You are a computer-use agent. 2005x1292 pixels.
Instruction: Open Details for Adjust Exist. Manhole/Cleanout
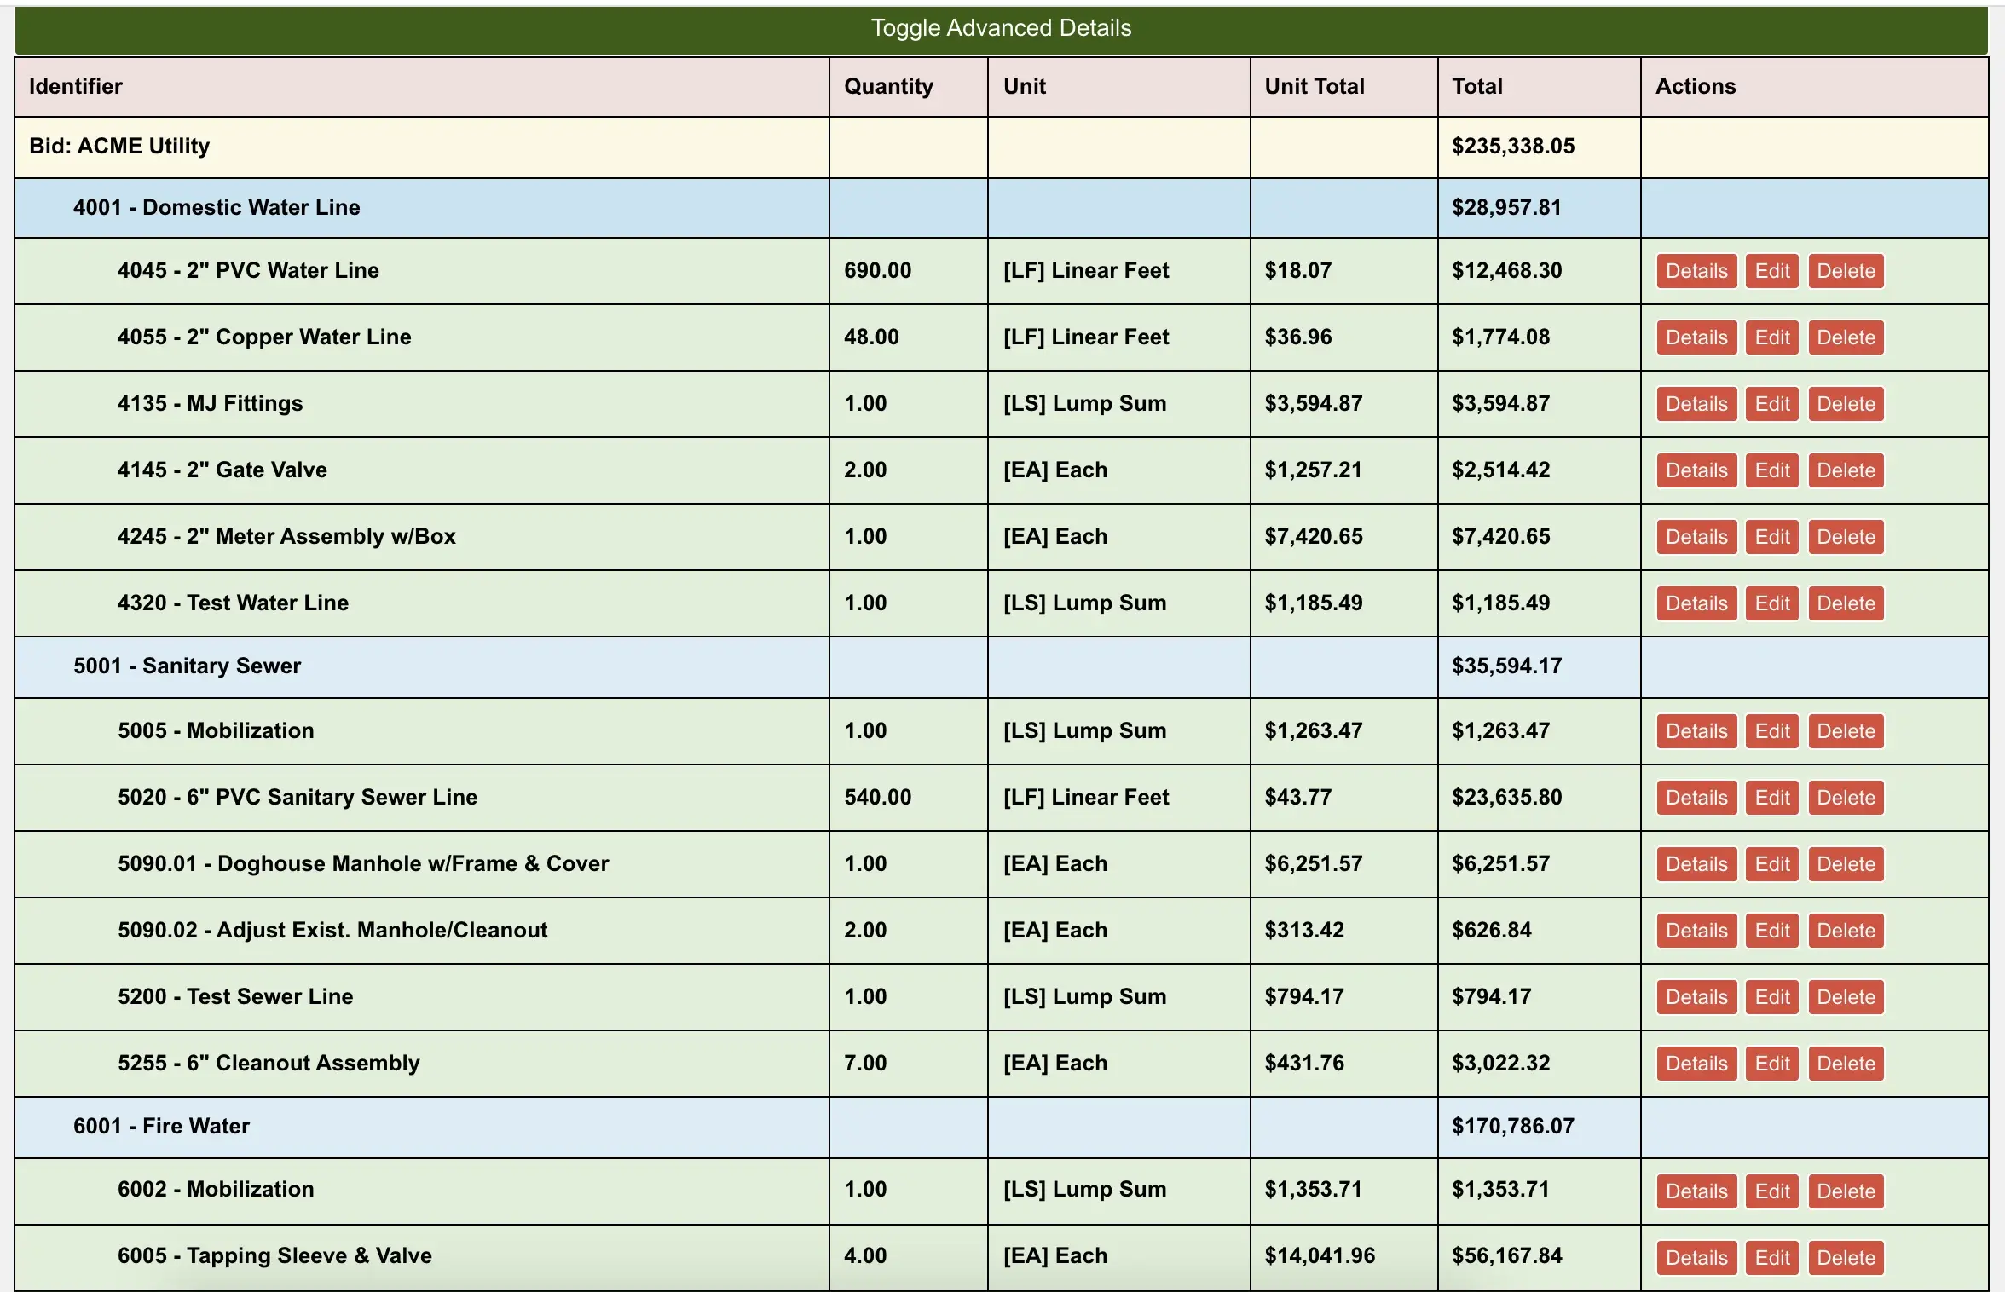point(1696,931)
